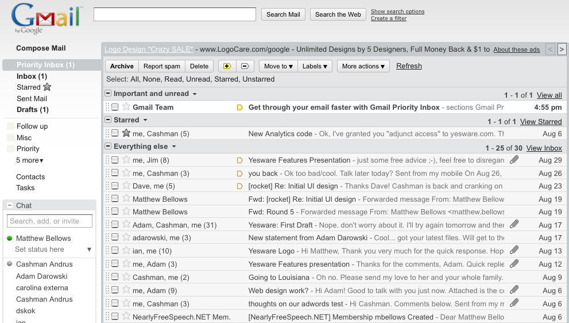Click Misc label color square
The width and height of the screenshot is (569, 323).
click(x=10, y=138)
